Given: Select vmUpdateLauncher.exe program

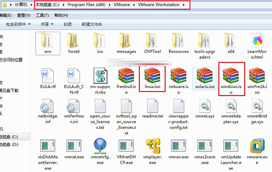Looking at the screenshot, I should coord(231,155).
